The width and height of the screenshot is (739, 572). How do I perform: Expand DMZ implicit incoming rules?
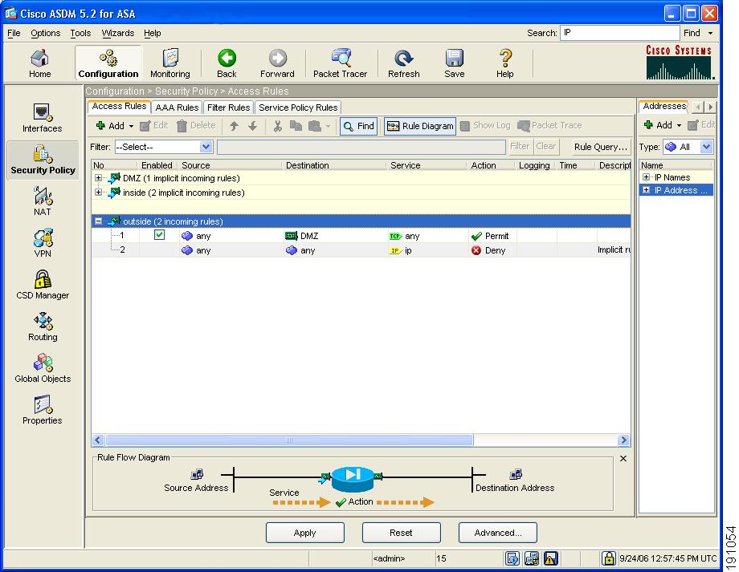(98, 178)
